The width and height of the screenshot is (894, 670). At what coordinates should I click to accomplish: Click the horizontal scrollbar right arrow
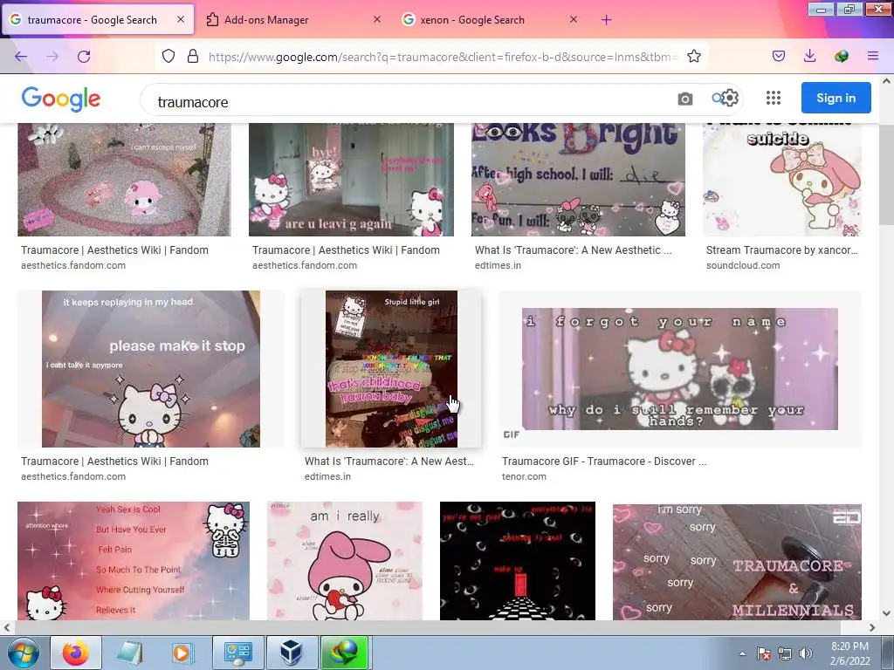click(872, 628)
